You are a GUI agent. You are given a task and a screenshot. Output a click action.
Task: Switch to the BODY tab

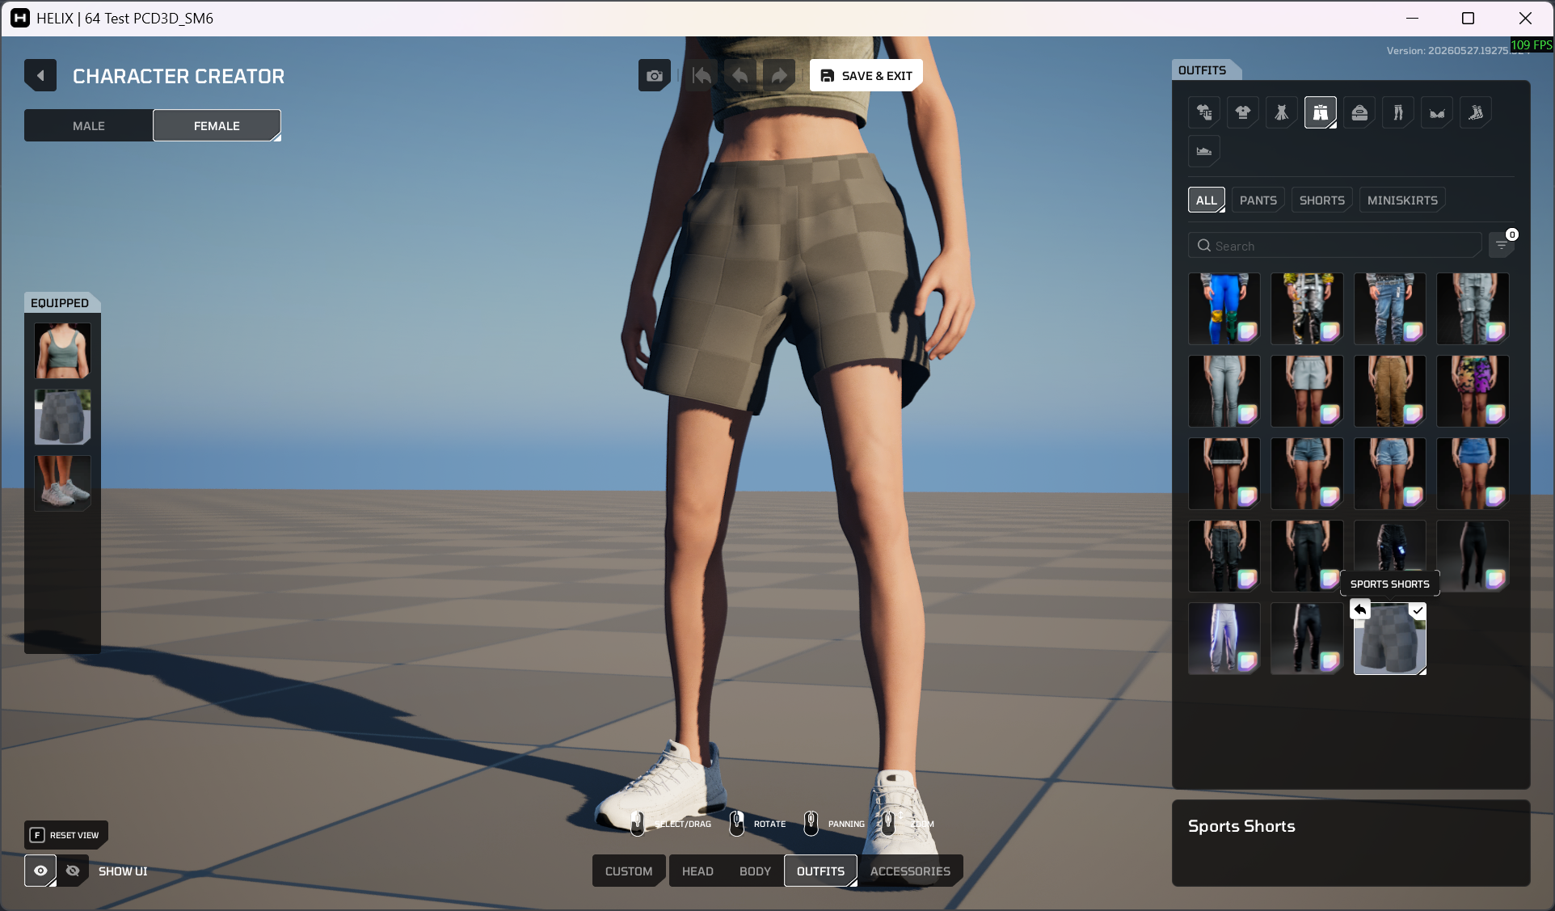[755, 871]
